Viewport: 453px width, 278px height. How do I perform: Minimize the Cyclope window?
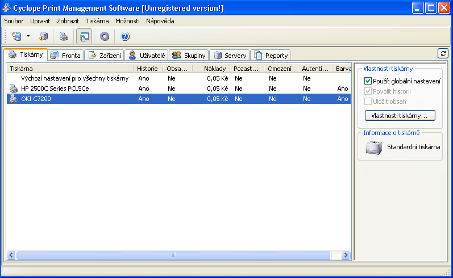point(417,8)
